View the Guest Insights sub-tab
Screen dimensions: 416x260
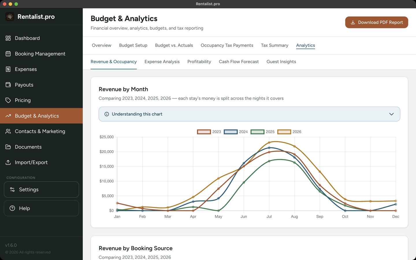point(281,62)
